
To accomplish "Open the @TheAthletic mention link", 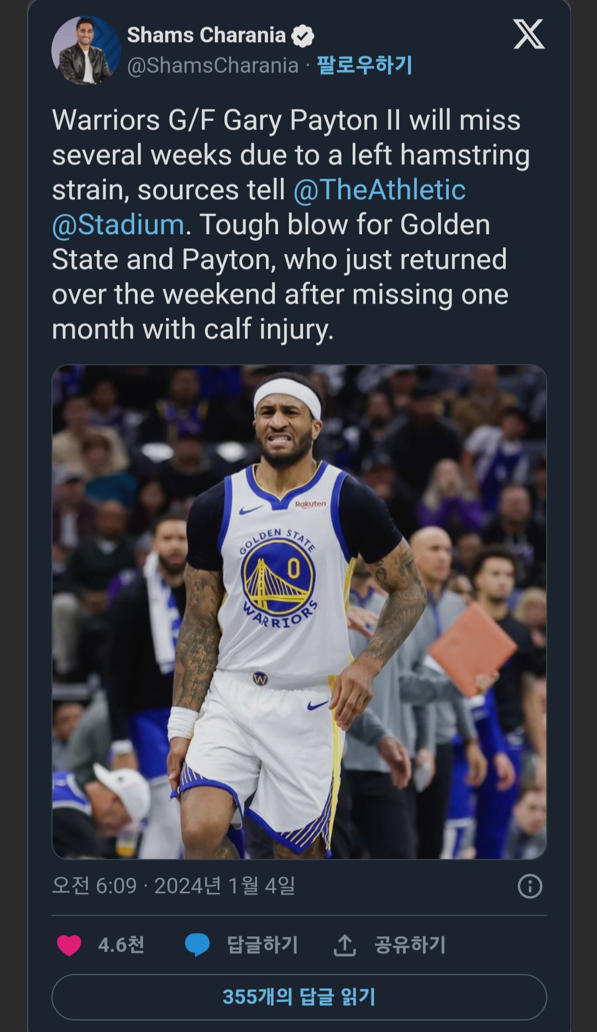I will coord(379,190).
